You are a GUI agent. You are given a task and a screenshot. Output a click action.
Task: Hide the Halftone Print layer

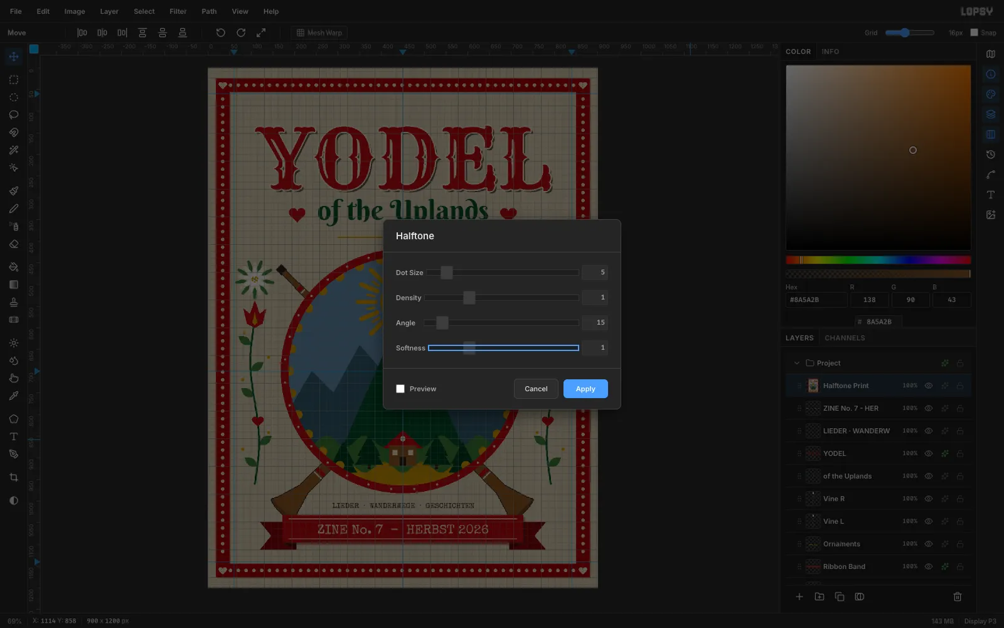[929, 386]
